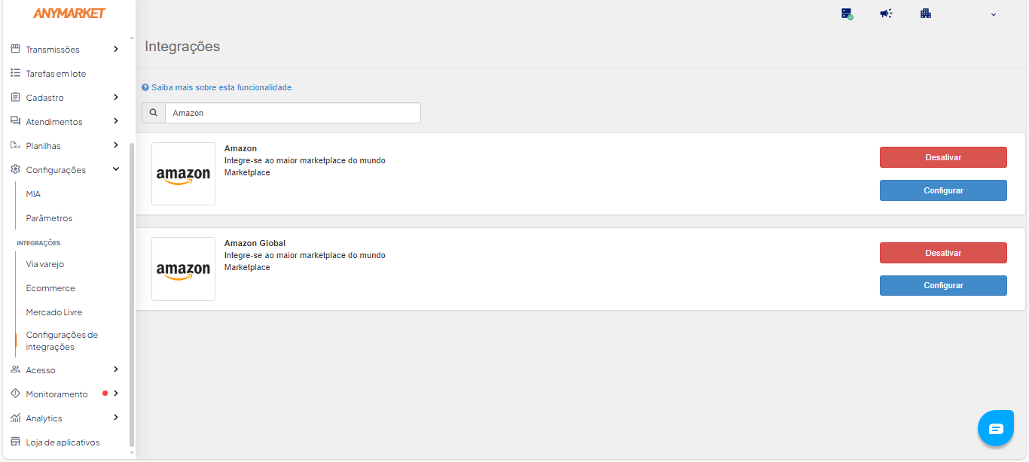Click the Loja de aplicativos store icon
1029x462 pixels.
click(15, 442)
